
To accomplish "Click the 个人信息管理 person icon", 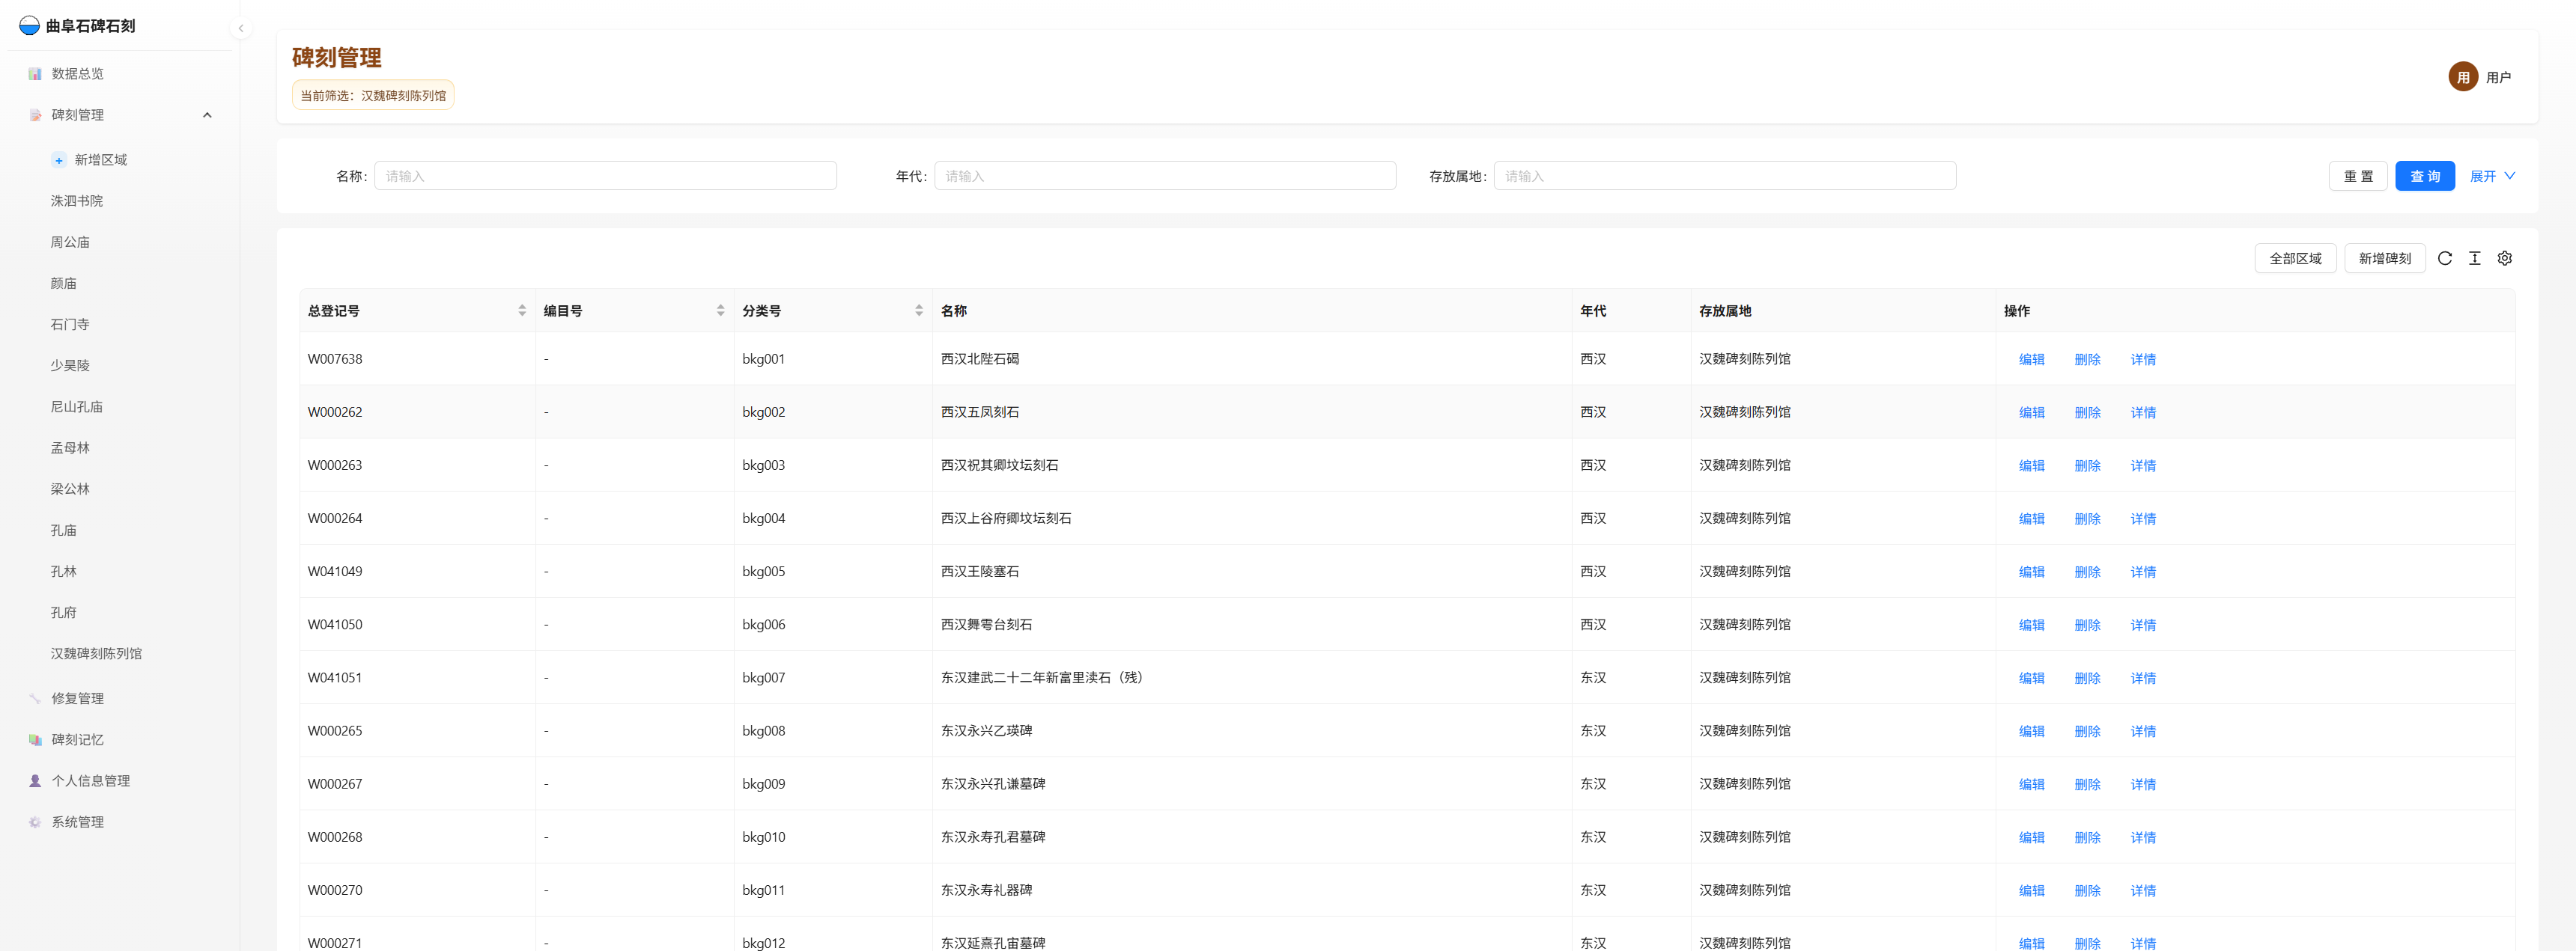I will (x=35, y=781).
